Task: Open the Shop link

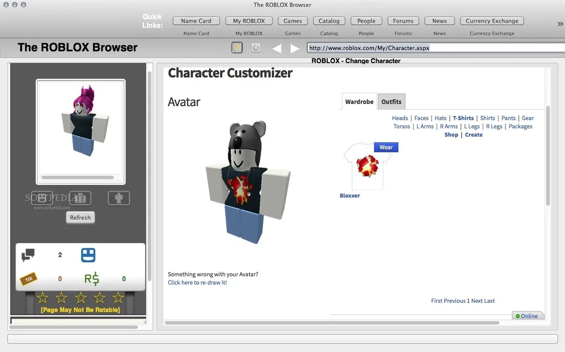Action: pos(451,134)
